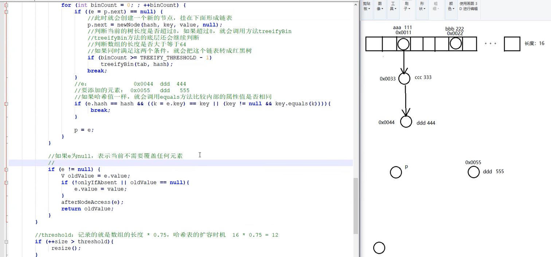Image resolution: width=551 pixels, height=257 pixels.
Task: Open the 形状 dropdown arrow
Action: click(425, 9)
